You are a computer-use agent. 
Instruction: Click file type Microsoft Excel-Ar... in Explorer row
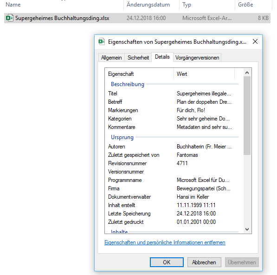(x=207, y=18)
